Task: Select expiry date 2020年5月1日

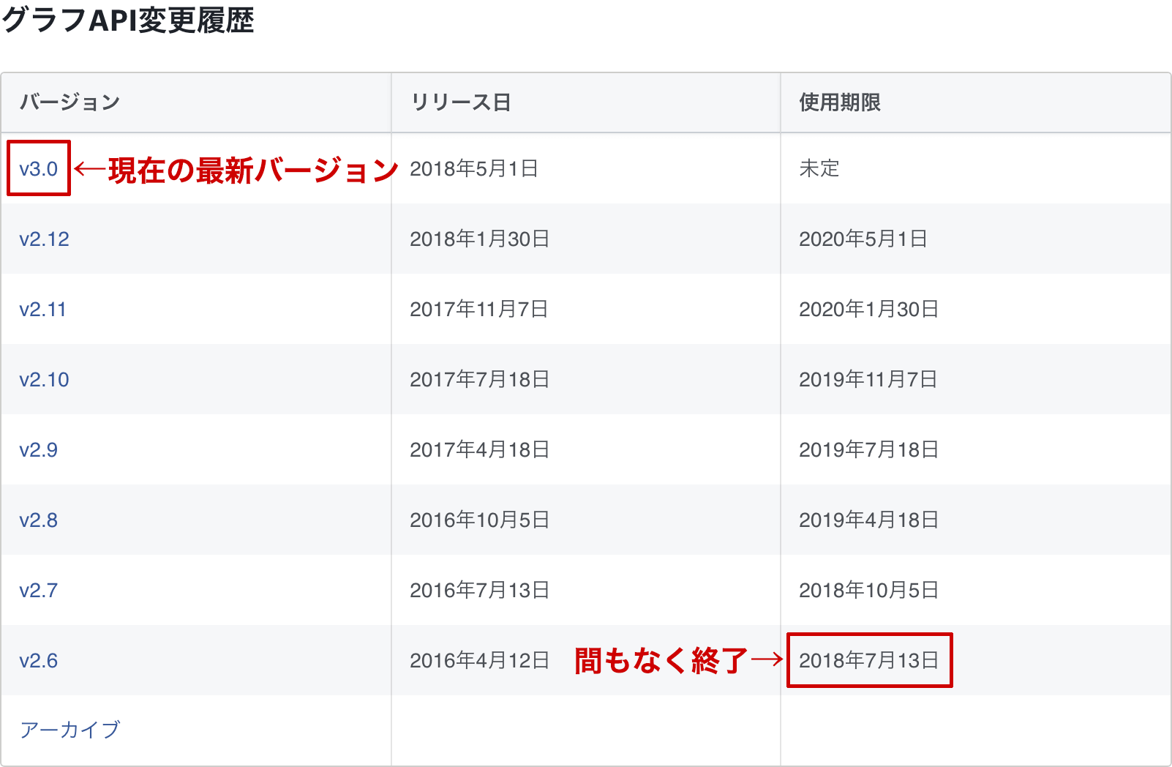Action: coord(863,239)
